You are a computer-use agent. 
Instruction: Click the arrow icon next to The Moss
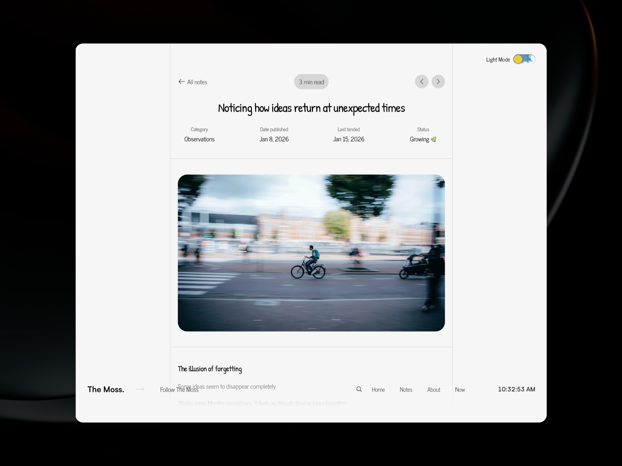point(140,389)
